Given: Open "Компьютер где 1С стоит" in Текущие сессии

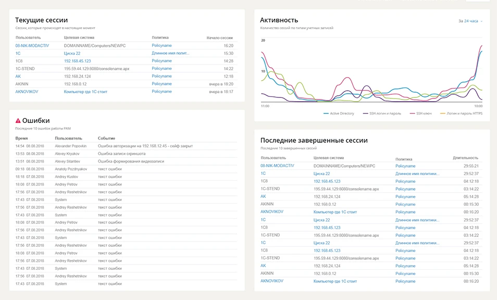Looking at the screenshot, I should (x=85, y=92).
